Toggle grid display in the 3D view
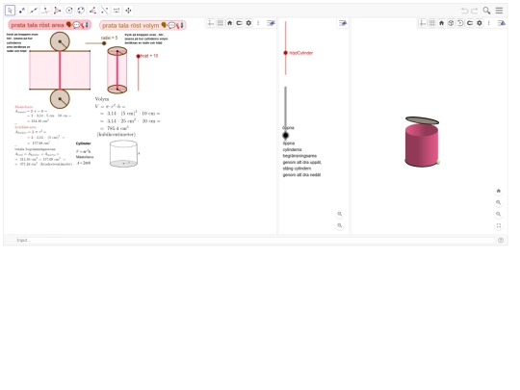 tap(431, 23)
